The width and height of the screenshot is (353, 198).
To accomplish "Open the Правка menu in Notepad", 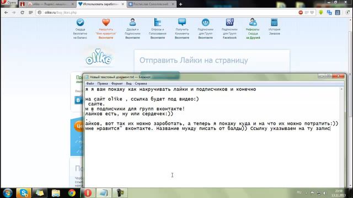I will (103, 84).
